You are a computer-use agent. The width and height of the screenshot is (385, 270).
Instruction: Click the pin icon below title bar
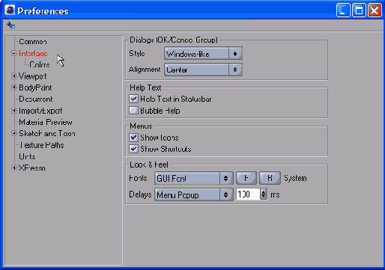tap(10, 25)
